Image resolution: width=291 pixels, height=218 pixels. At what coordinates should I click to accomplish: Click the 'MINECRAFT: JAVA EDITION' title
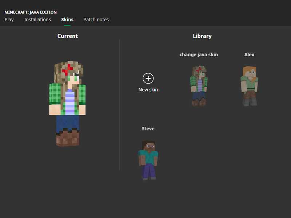pos(31,12)
